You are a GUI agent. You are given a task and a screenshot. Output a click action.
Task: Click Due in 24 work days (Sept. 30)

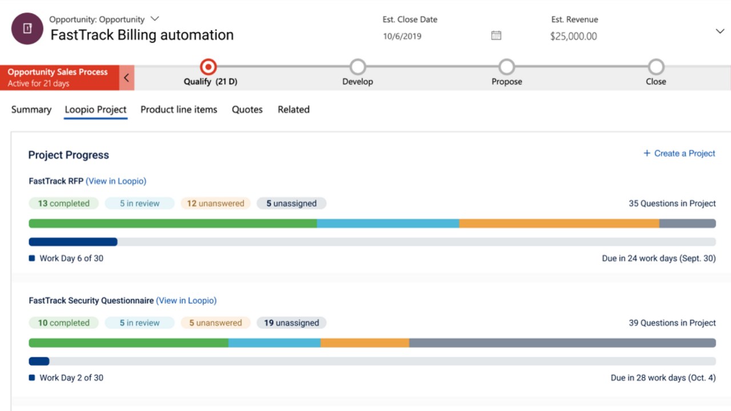[658, 258]
